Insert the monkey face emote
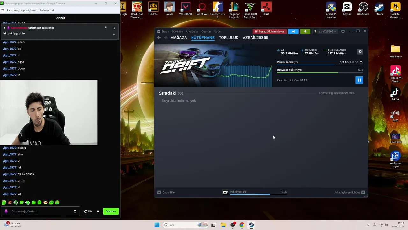 (x=46, y=203)
